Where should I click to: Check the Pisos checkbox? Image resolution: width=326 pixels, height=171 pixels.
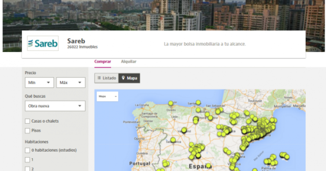27,131
